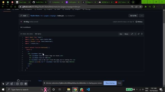165x92 pixels.
Task: Open the volume speaker icon
Action: point(143,89)
